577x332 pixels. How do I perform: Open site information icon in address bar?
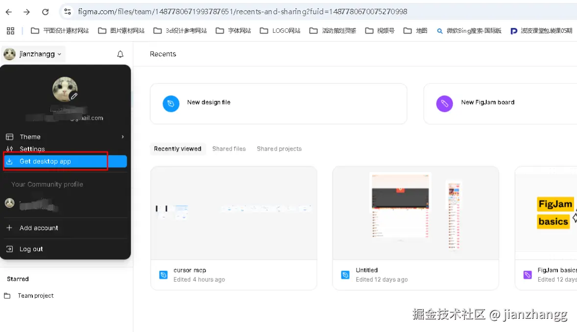(x=67, y=12)
